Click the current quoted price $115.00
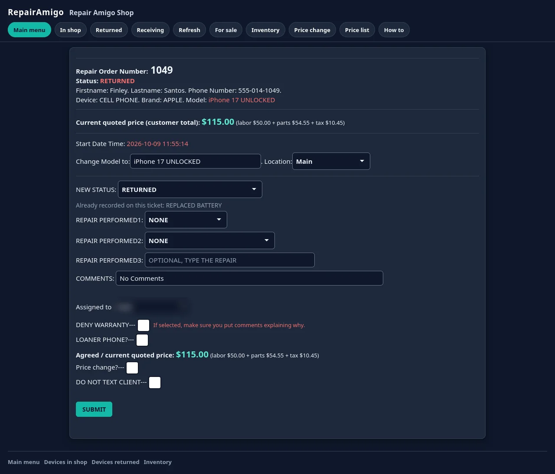Image resolution: width=555 pixels, height=474 pixels. pyautogui.click(x=218, y=122)
